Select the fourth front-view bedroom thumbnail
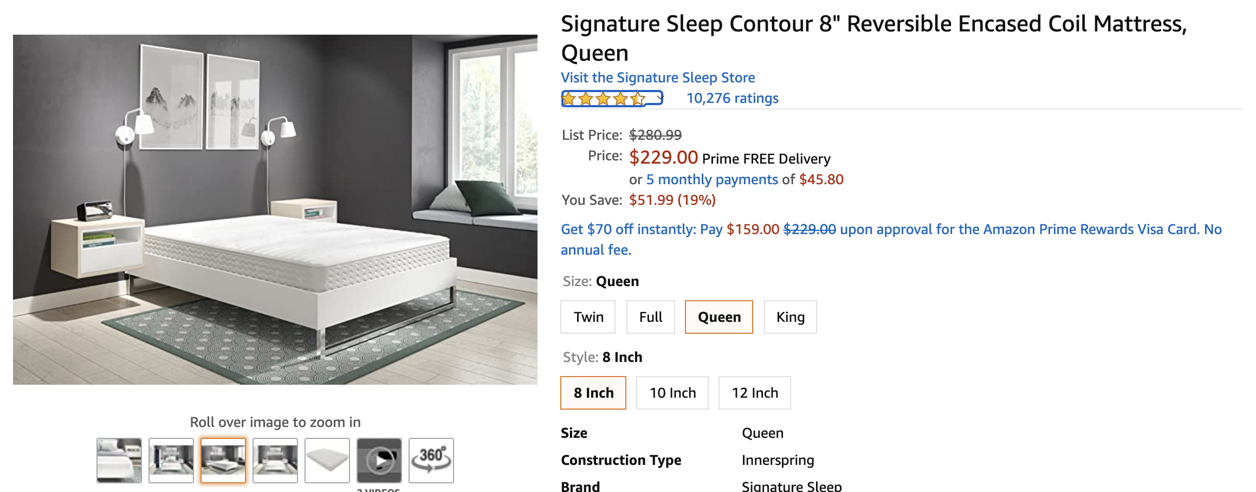This screenshot has width=1256, height=492. tap(275, 460)
